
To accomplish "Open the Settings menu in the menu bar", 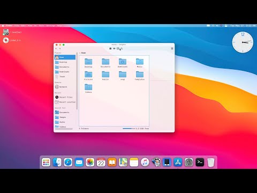I will 51,26.
